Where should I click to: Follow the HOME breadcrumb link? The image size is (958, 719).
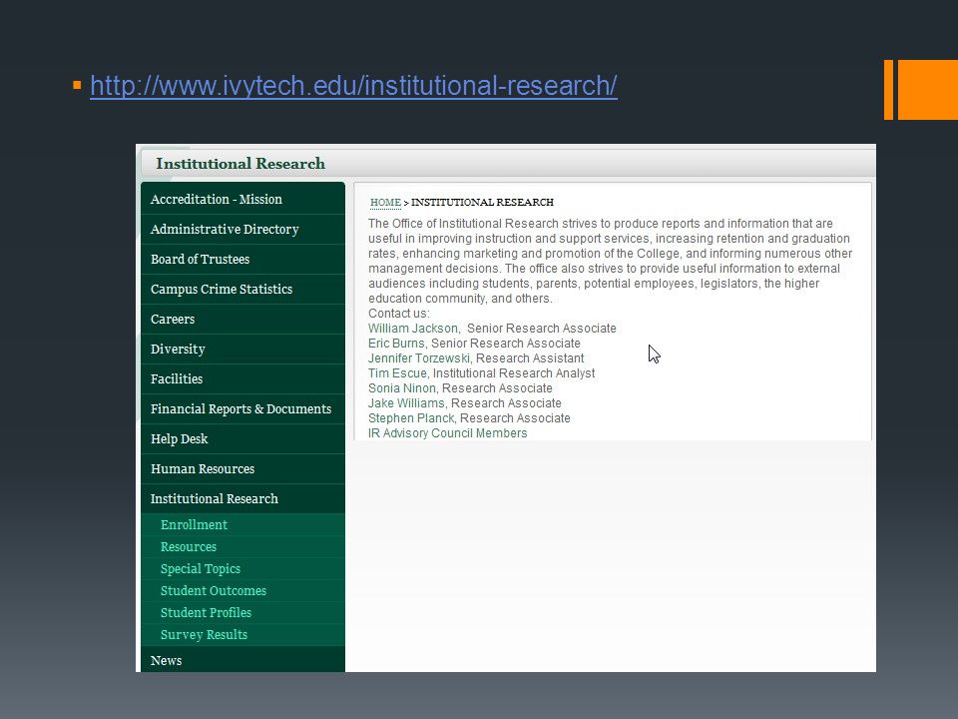coord(385,203)
